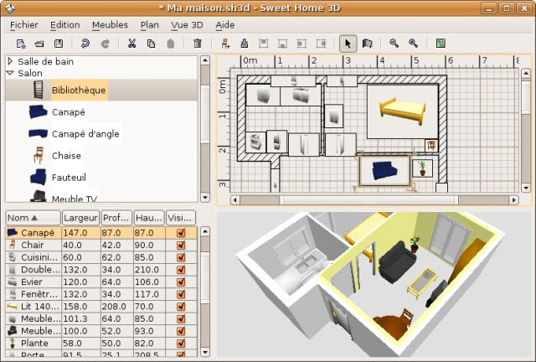This screenshot has width=536, height=362.
Task: Click the furniture table scroll-down arrow
Action: (x=204, y=352)
